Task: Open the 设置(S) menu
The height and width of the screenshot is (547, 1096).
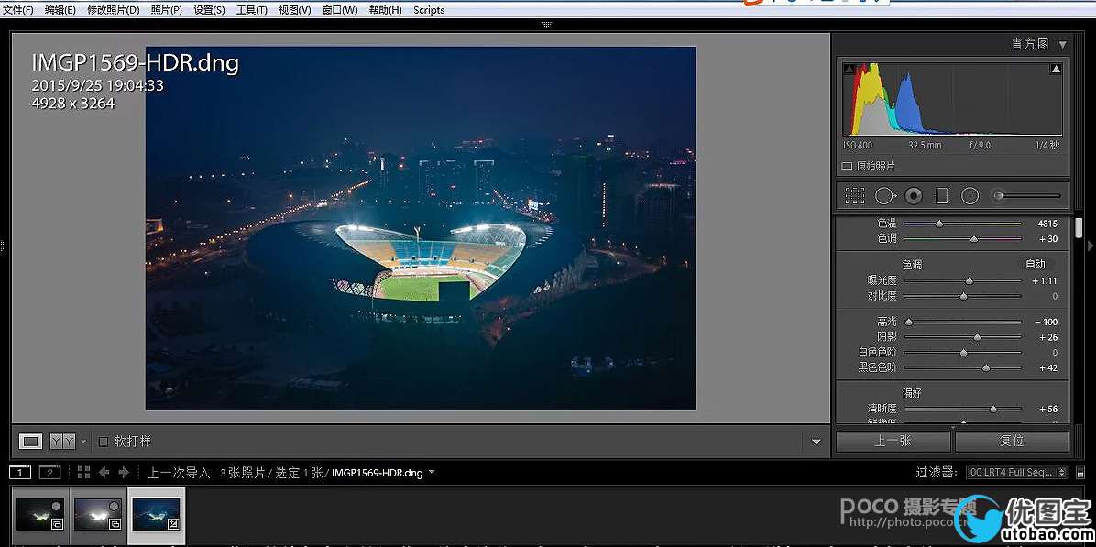Action: click(209, 10)
